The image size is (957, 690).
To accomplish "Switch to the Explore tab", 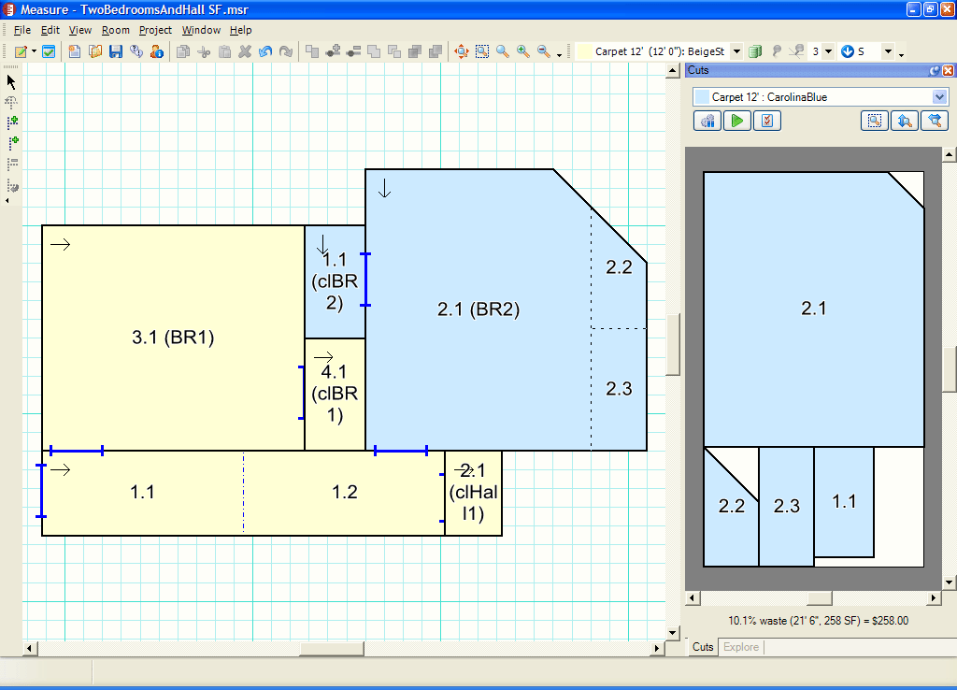I will [741, 647].
